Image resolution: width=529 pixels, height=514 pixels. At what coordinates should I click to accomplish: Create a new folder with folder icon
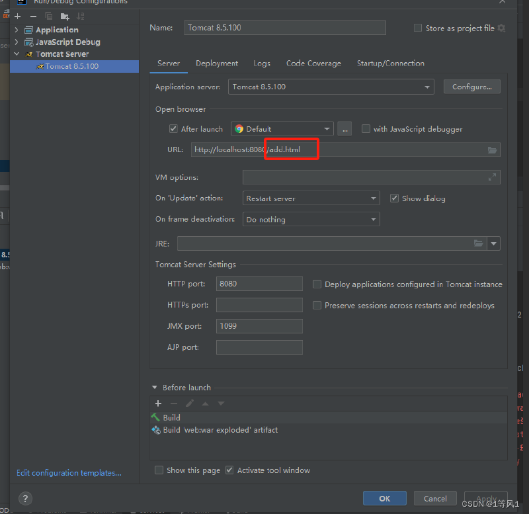coord(65,16)
